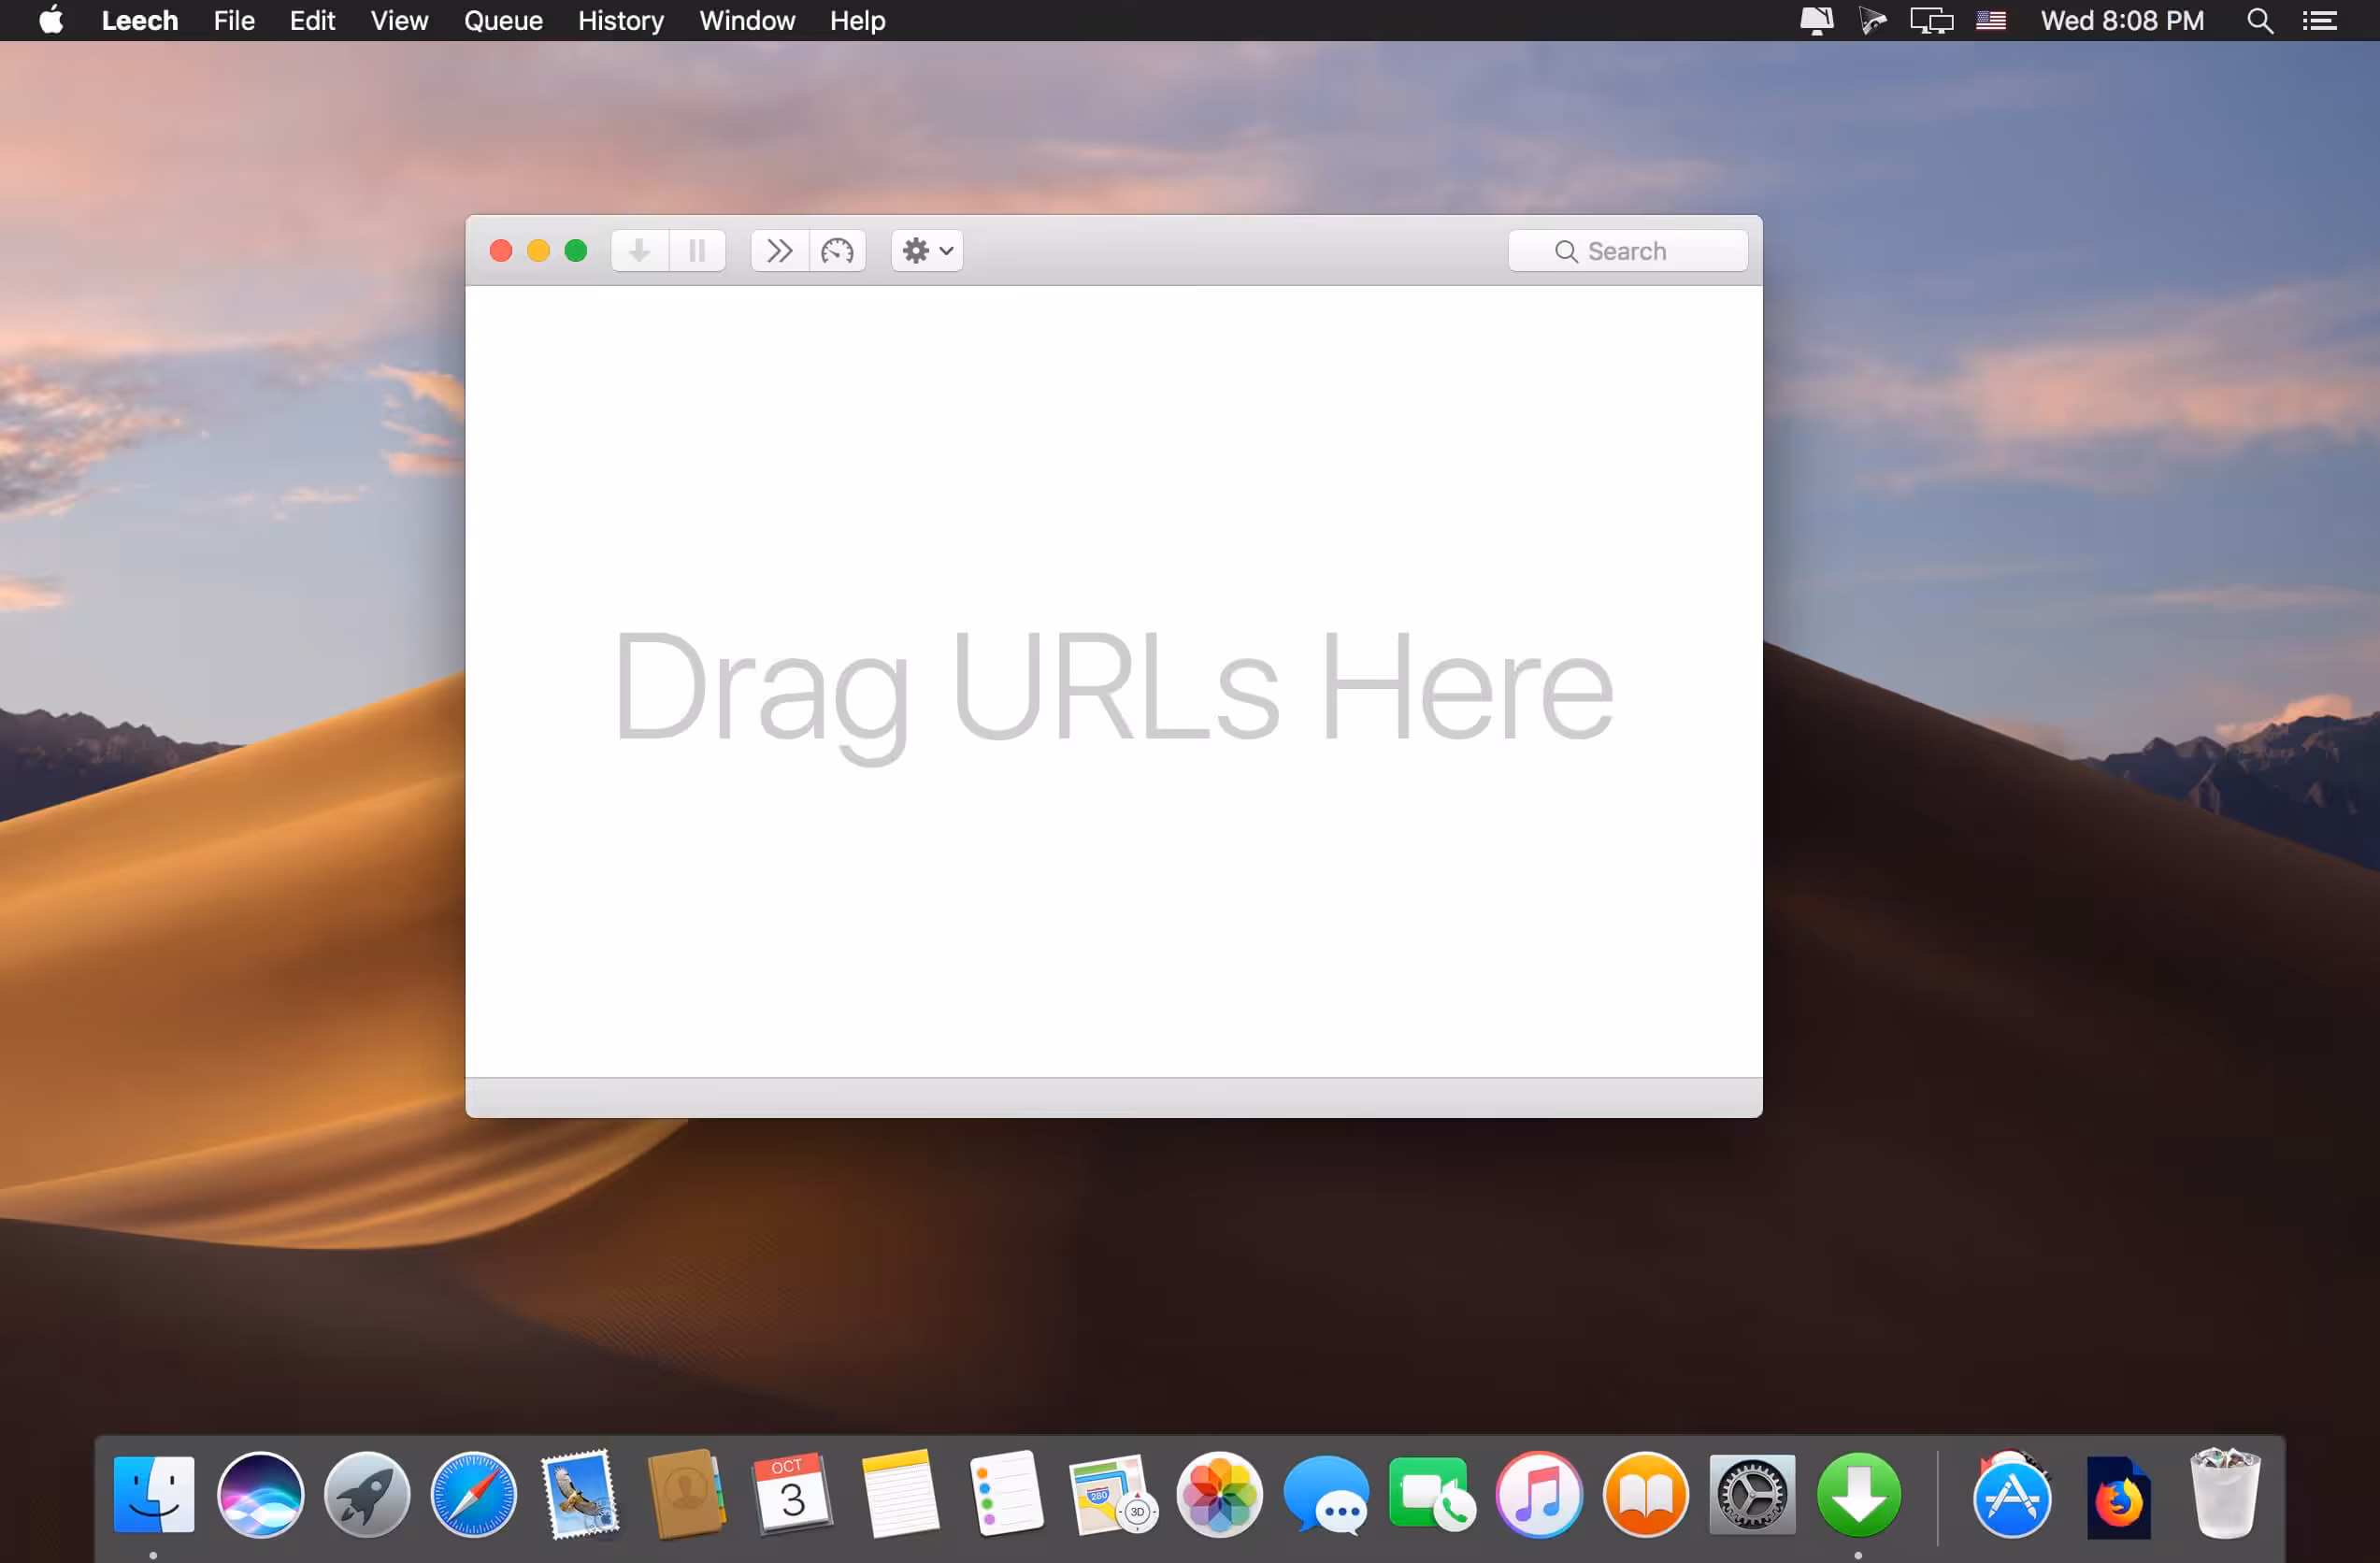Image resolution: width=2380 pixels, height=1563 pixels.
Task: Open the App Store dock icon
Action: pyautogui.click(x=2011, y=1497)
